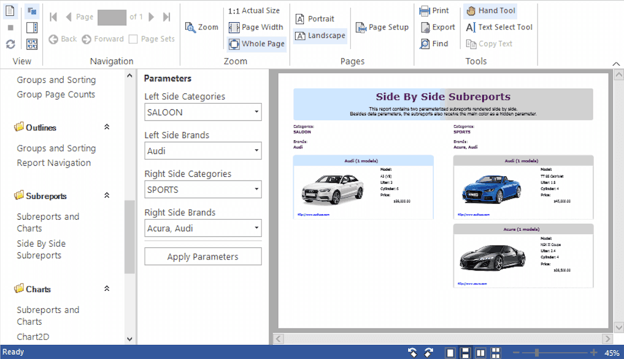Image resolution: width=624 pixels, height=359 pixels.
Task: Click the Subreports folder icon
Action: tap(18, 195)
